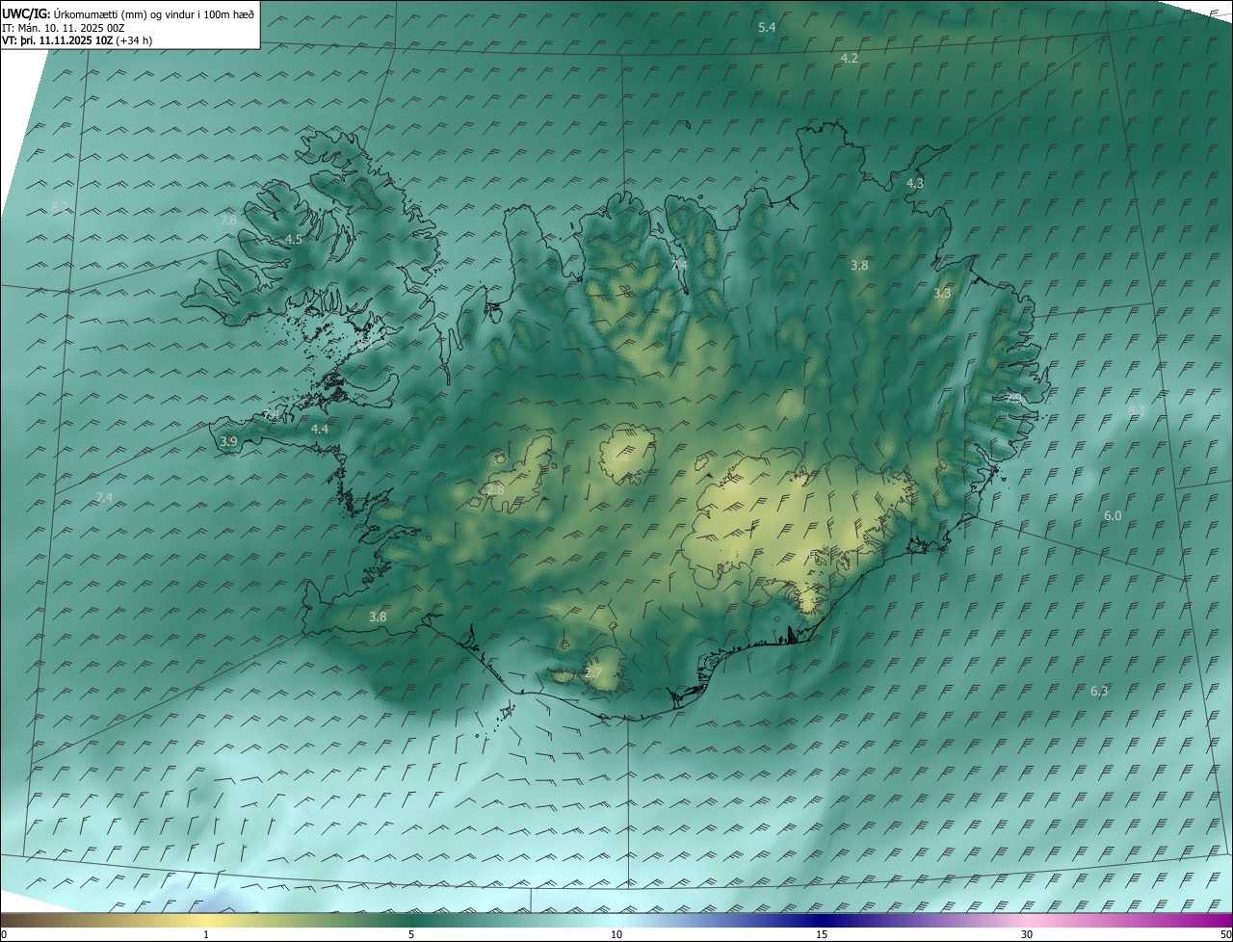Click the 6.0 value label on the map
The height and width of the screenshot is (942, 1233).
[x=1113, y=516]
